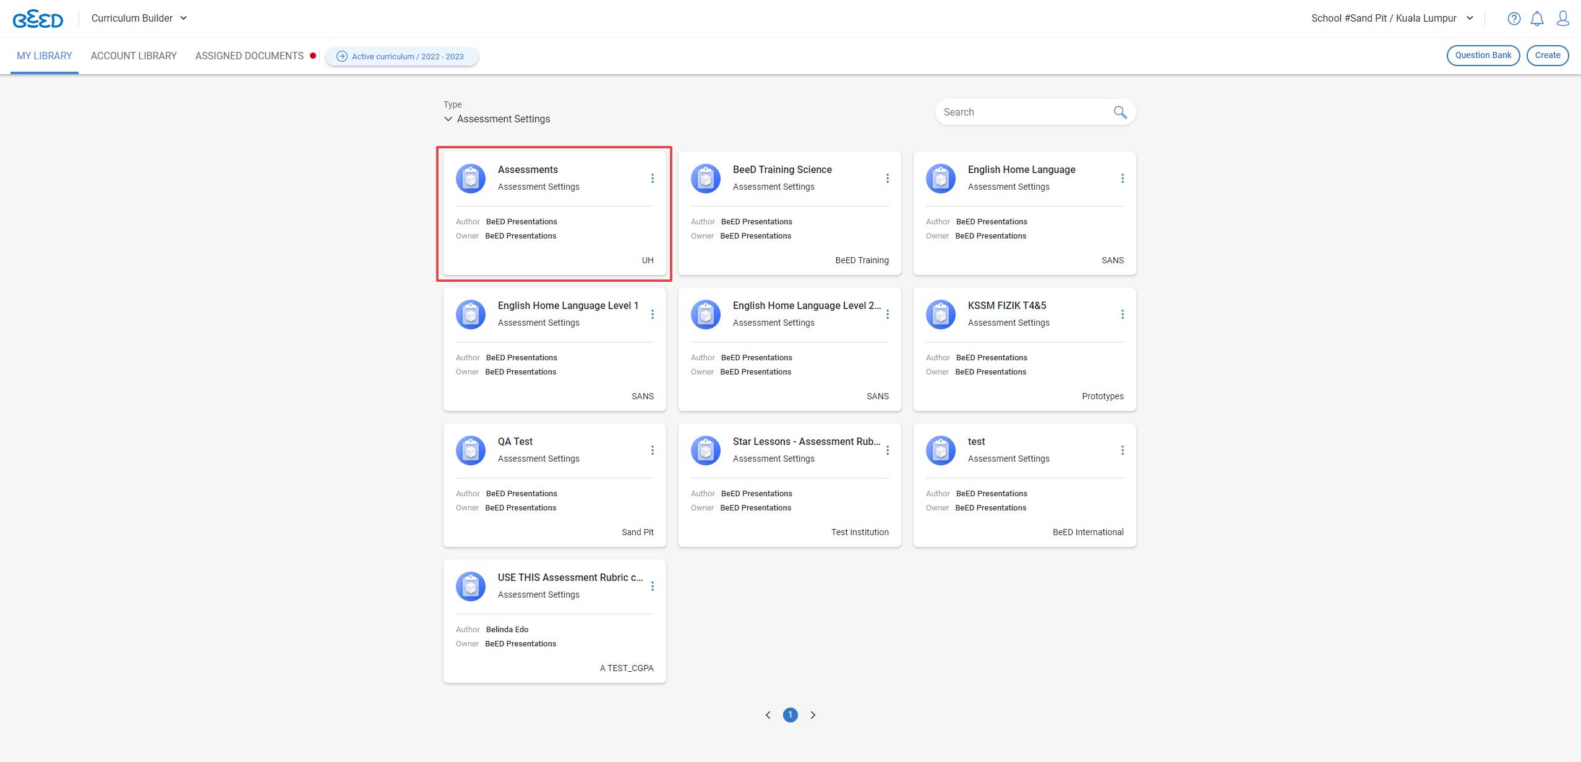1581x762 pixels.
Task: Go to the next page arrow
Action: pos(813,715)
